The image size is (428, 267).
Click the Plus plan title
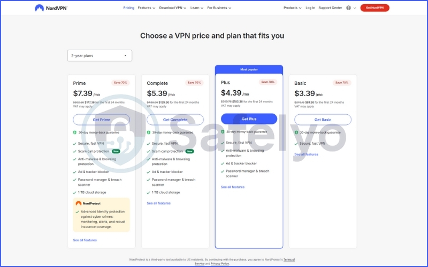[x=225, y=82]
